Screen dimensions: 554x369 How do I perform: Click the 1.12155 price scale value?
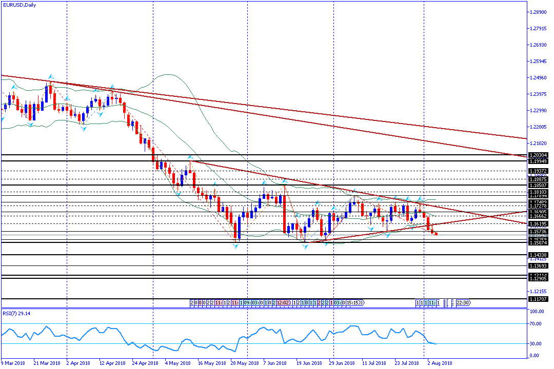pyautogui.click(x=538, y=291)
